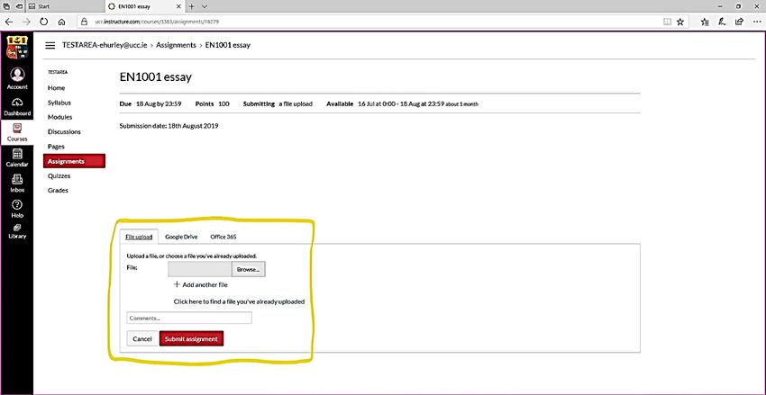The width and height of the screenshot is (766, 395).
Task: Go to the Dashboard from the sidebar
Action: (x=16, y=105)
